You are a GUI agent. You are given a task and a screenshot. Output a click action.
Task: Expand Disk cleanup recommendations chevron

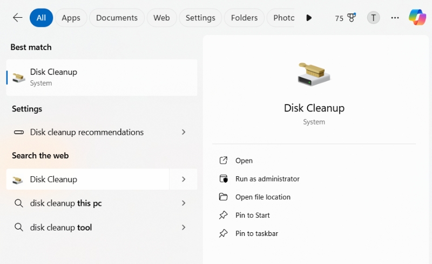point(184,133)
